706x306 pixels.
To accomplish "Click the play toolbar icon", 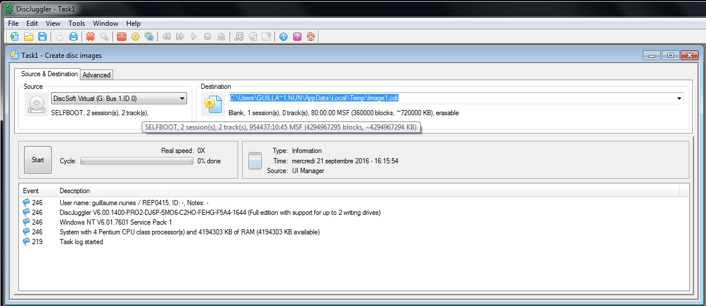I will click(x=194, y=37).
